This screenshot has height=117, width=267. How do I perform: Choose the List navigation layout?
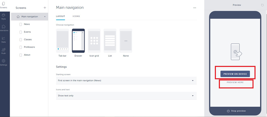110,43
